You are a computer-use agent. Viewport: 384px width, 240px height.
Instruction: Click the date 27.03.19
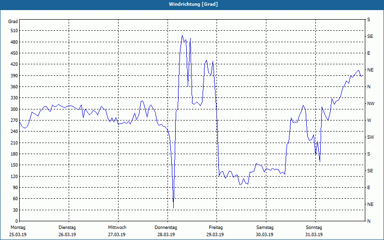click(117, 235)
